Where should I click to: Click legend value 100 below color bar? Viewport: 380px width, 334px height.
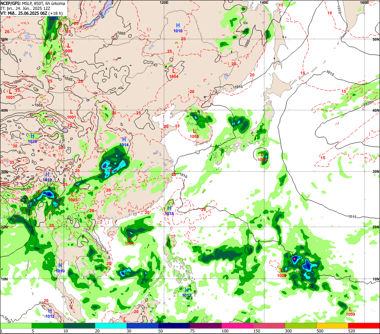tap(225, 331)
